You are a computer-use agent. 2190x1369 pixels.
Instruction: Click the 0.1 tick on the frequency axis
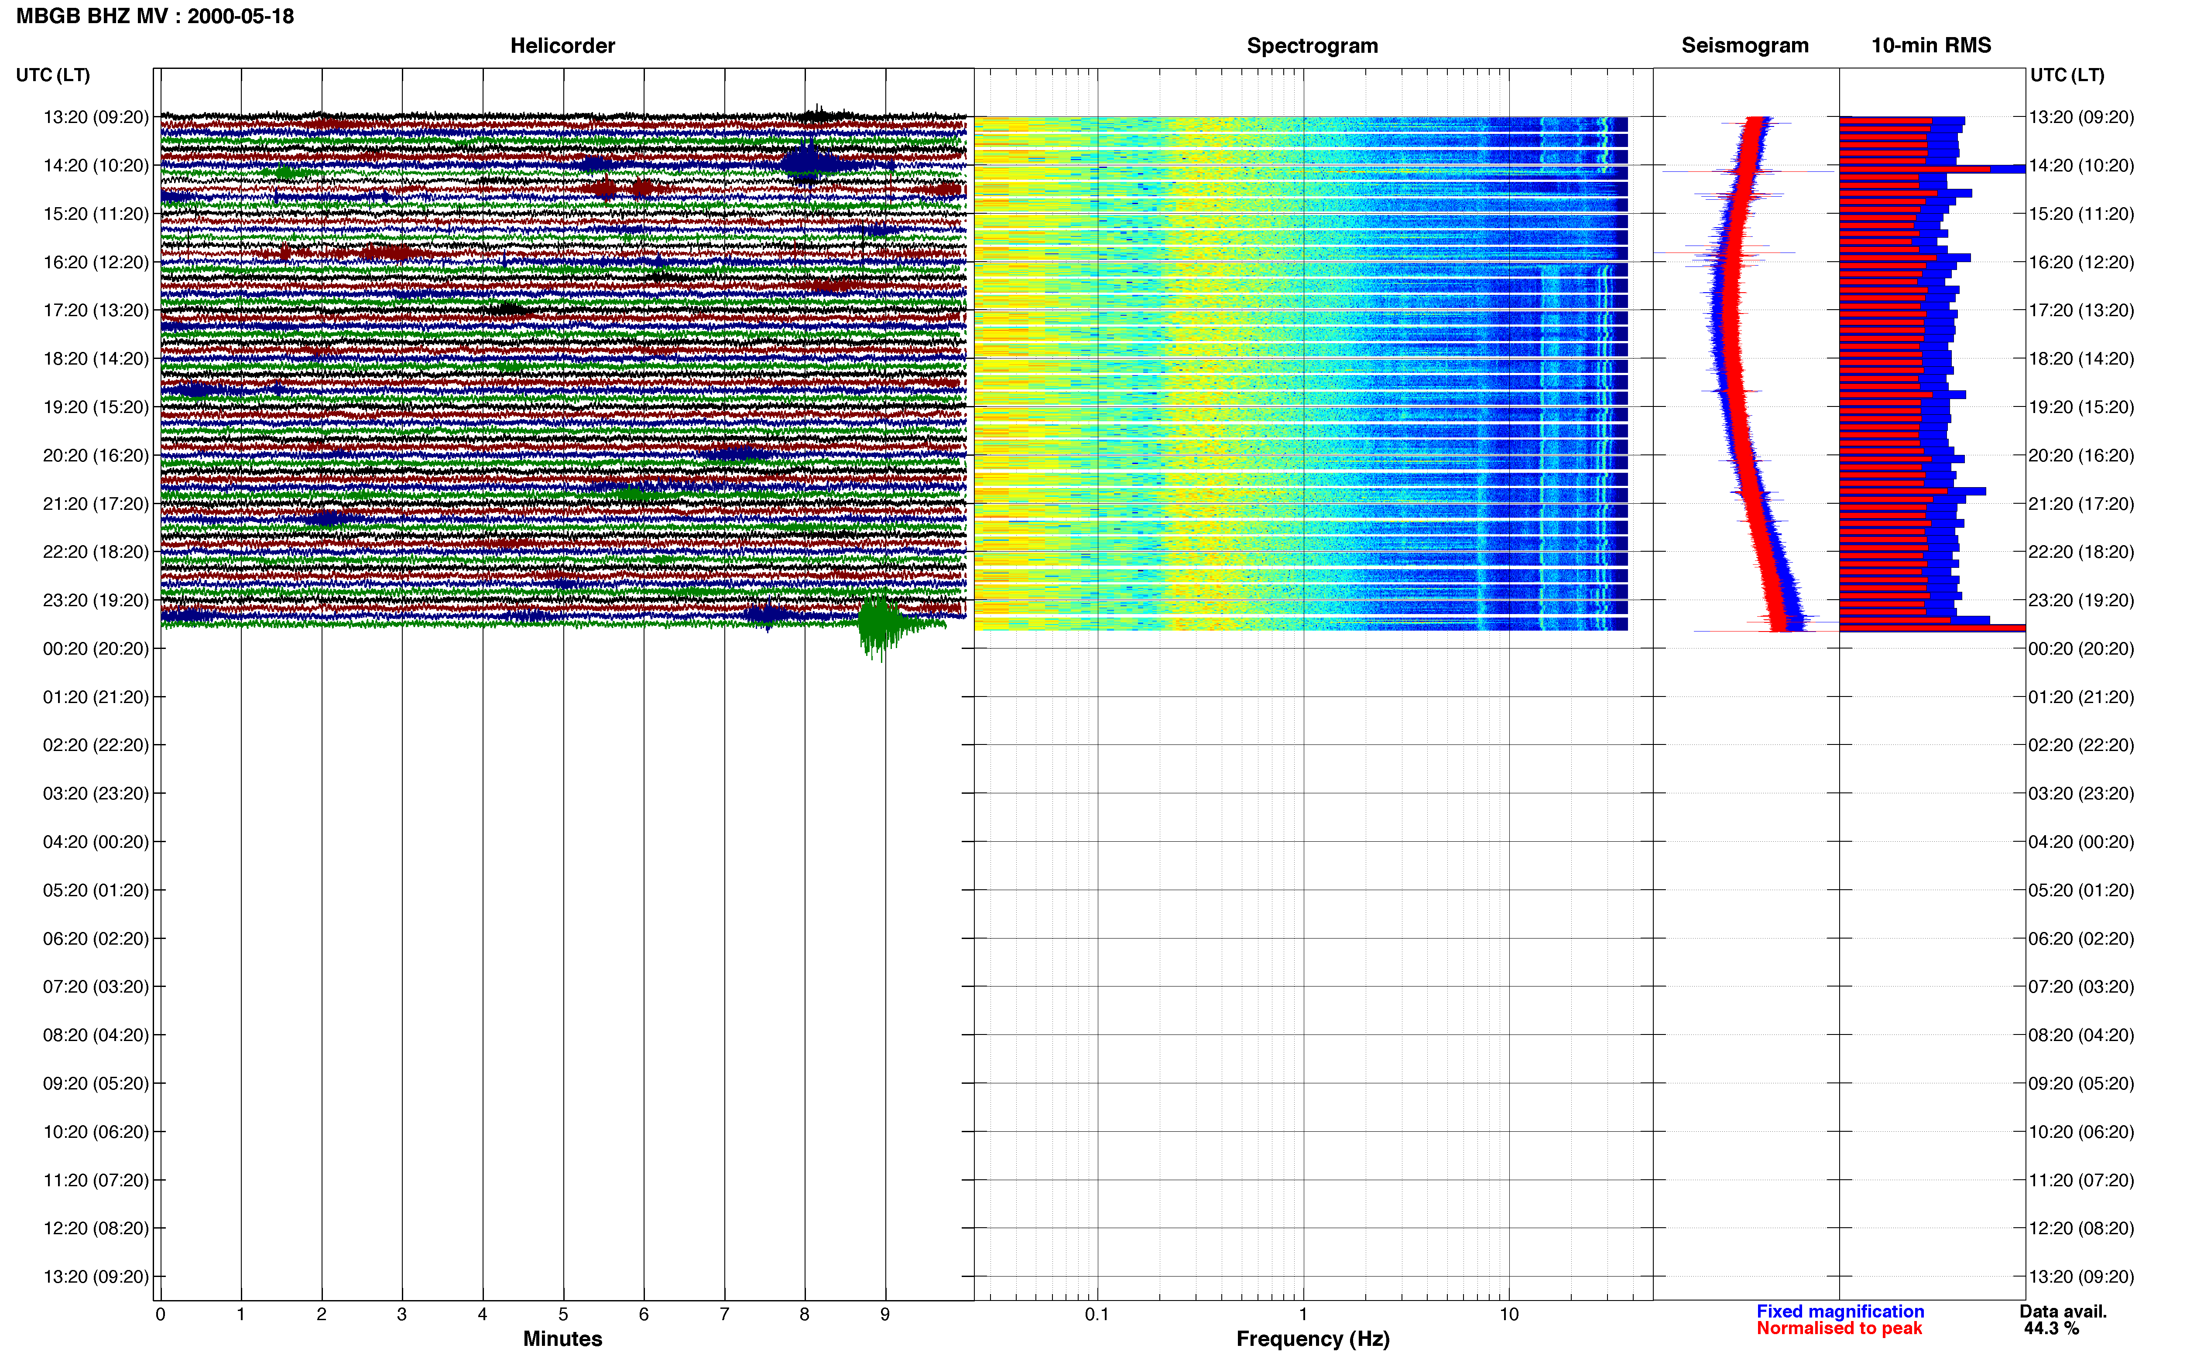(1097, 1314)
